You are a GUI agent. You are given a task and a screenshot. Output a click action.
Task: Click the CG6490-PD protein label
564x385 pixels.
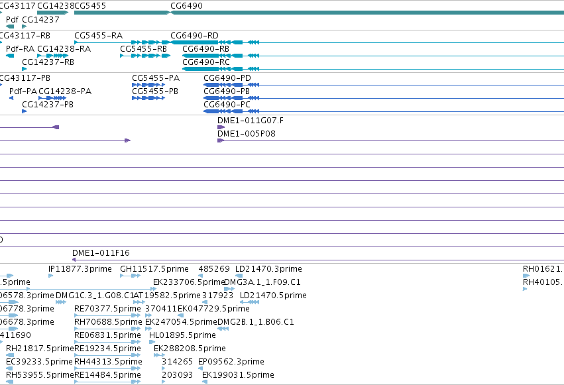tap(227, 78)
